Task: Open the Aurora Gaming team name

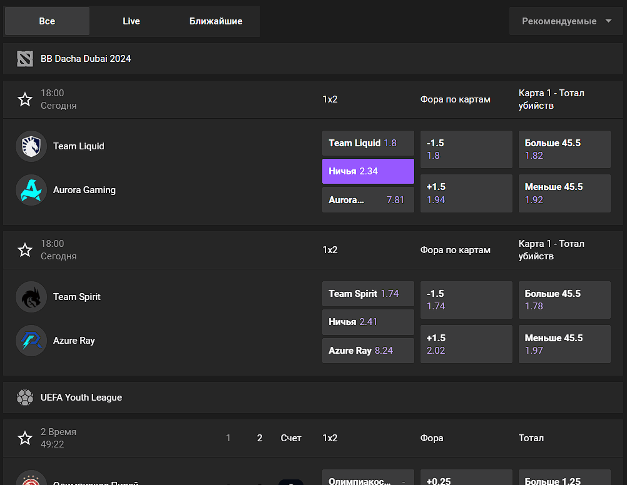Action: [x=84, y=190]
